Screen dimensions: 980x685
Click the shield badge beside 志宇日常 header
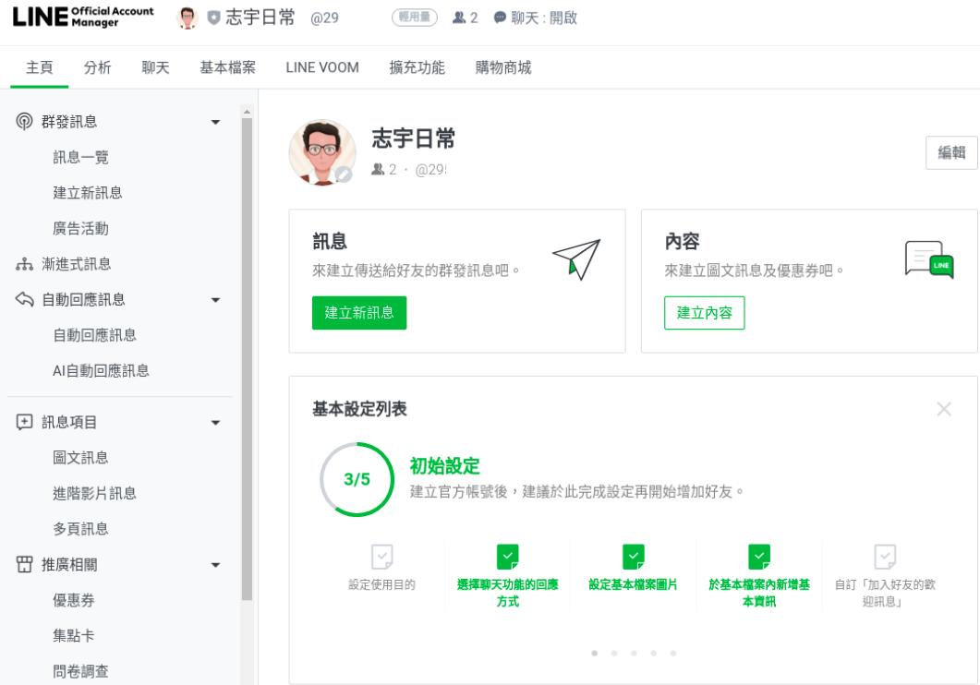[213, 18]
